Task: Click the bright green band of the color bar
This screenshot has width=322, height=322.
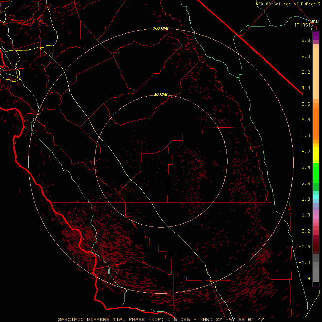Action: click(316, 172)
